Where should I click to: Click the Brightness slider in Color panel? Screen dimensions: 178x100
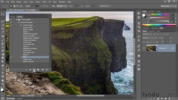coord(159,21)
